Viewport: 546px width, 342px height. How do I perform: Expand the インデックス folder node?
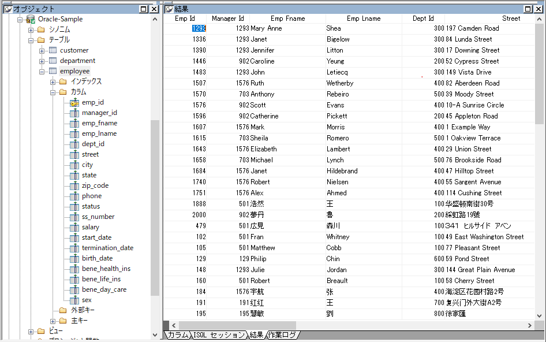coord(53,81)
